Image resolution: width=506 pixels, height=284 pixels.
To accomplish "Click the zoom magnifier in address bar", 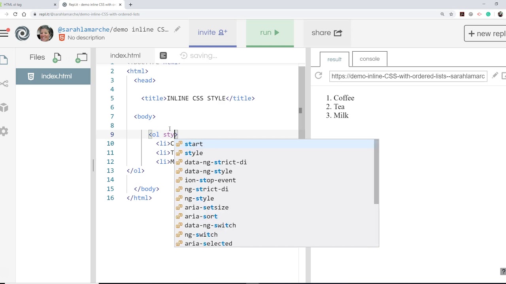I will point(442,14).
